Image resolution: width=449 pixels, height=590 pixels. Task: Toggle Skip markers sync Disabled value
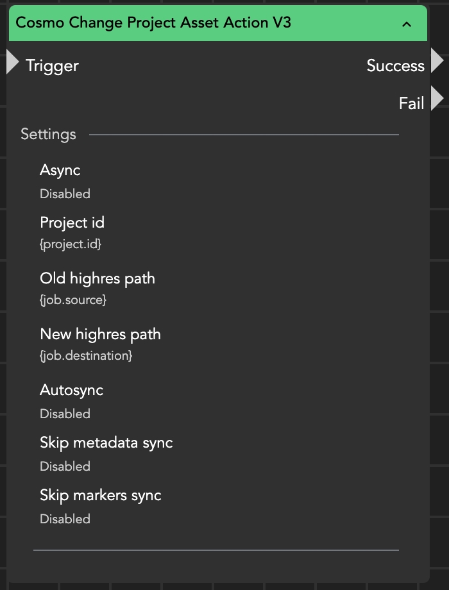[x=65, y=519]
